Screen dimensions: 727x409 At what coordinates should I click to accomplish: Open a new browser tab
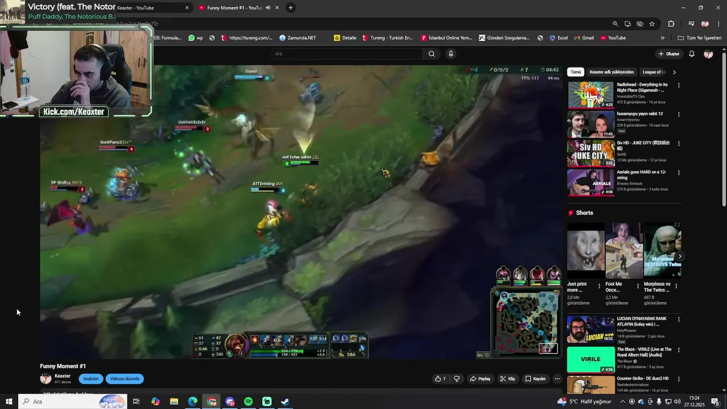(291, 7)
